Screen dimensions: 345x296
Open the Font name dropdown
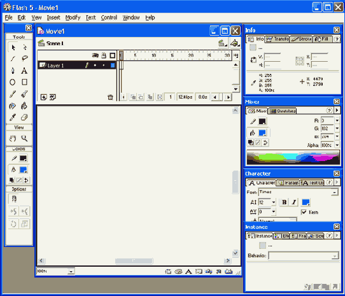tap(334, 192)
